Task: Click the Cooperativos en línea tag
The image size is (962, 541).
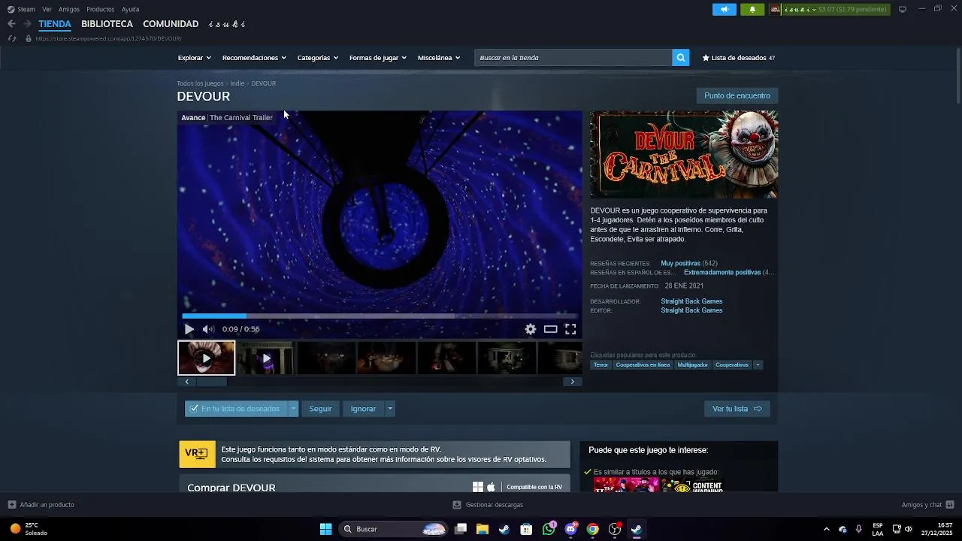Action: tap(643, 364)
